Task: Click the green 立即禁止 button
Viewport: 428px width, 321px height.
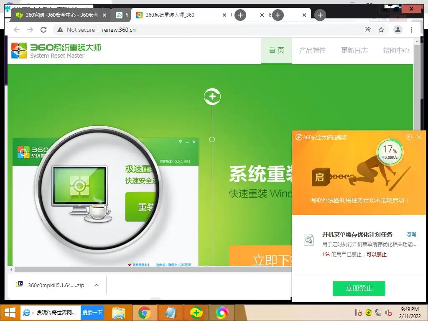Action: [359, 288]
